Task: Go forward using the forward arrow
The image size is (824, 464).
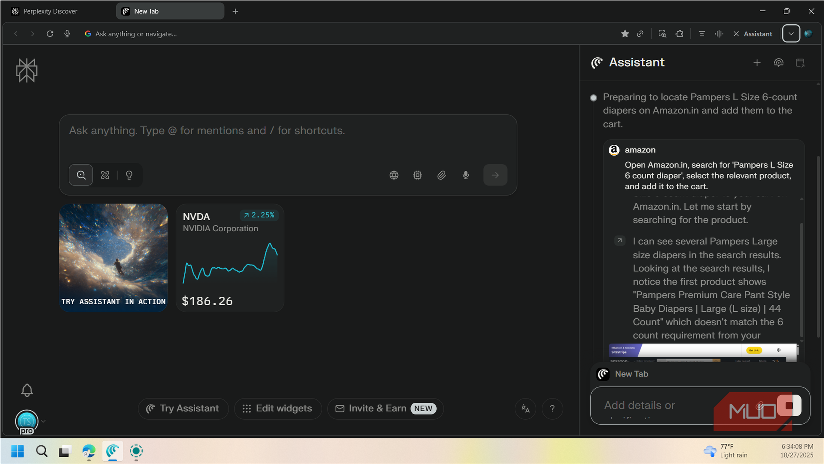Action: tap(33, 34)
